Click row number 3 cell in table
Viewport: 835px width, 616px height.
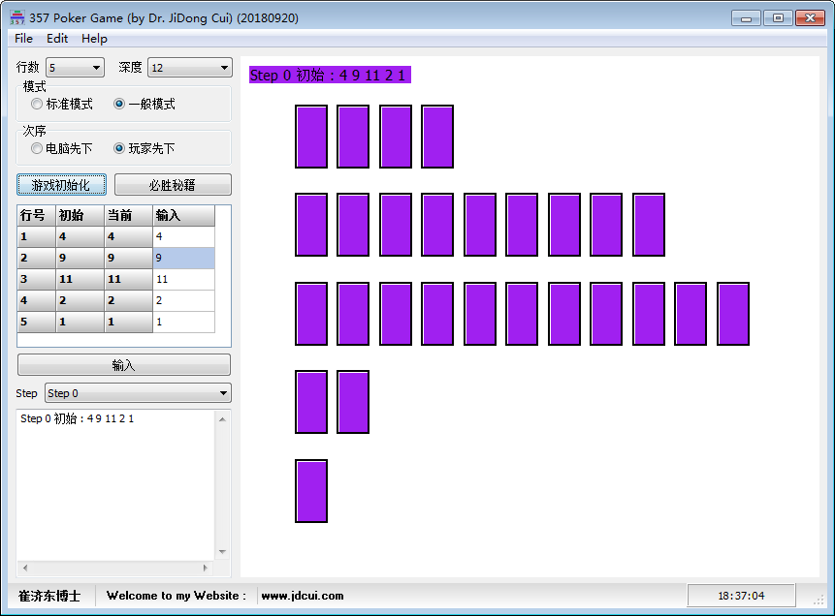(x=36, y=279)
